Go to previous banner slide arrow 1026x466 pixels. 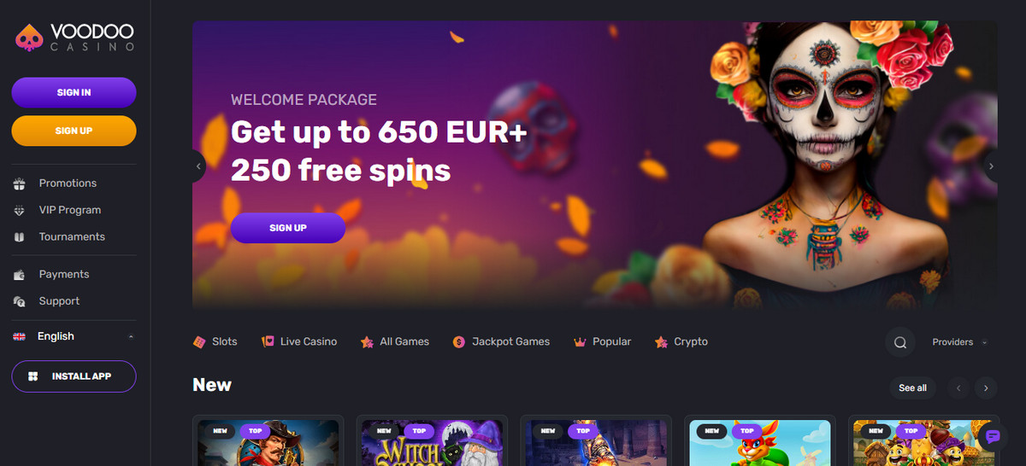[199, 166]
